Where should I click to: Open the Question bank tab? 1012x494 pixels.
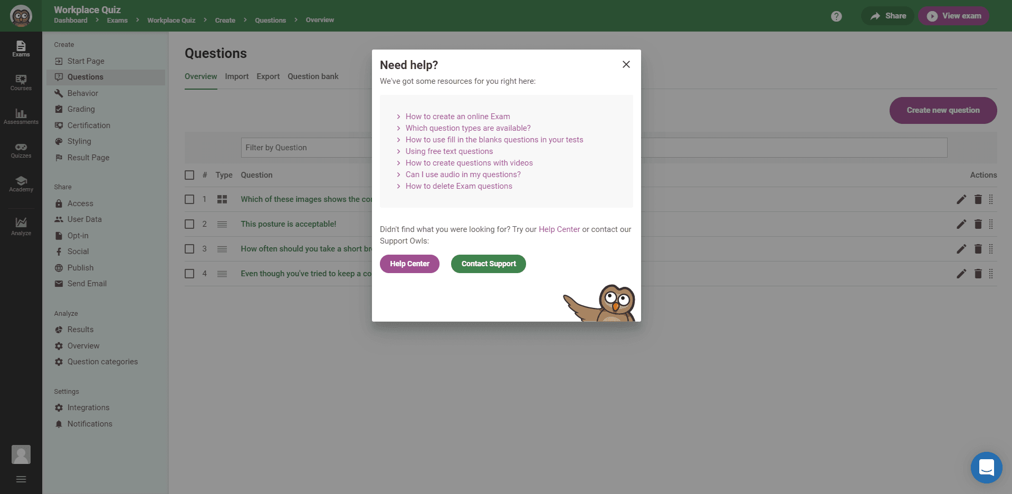coord(313,76)
